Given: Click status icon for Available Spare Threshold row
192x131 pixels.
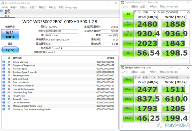Looking at the screenshot, I should point(4,72).
